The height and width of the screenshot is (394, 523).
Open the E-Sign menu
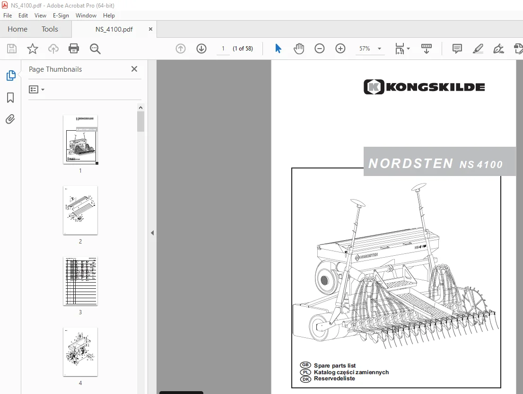pyautogui.click(x=61, y=15)
